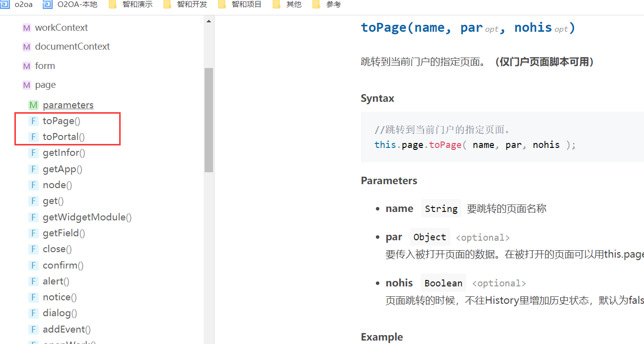644x344 pixels.
Task: Click the Object type label for par
Action: (429, 237)
